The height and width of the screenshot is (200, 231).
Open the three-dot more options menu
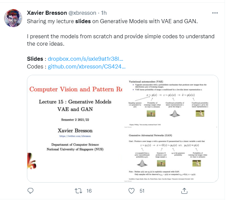tap(215, 13)
